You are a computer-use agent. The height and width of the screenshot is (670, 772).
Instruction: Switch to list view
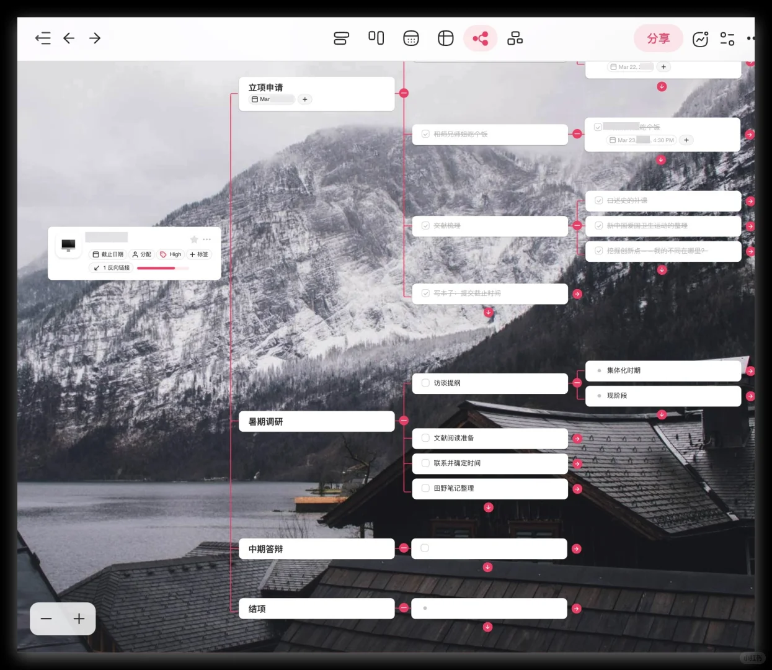pyautogui.click(x=342, y=38)
